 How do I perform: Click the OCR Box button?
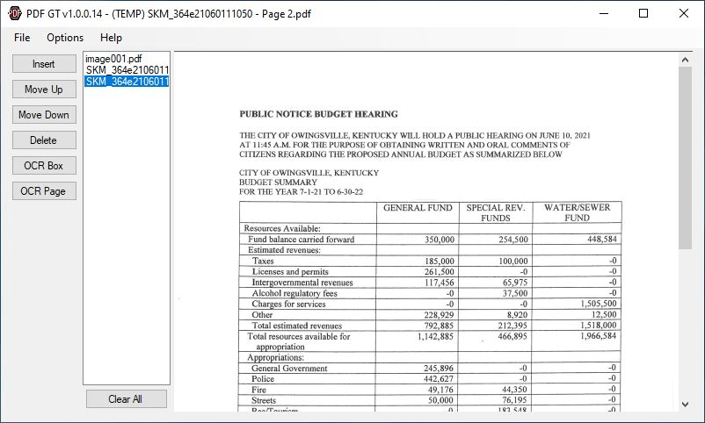pyautogui.click(x=44, y=166)
